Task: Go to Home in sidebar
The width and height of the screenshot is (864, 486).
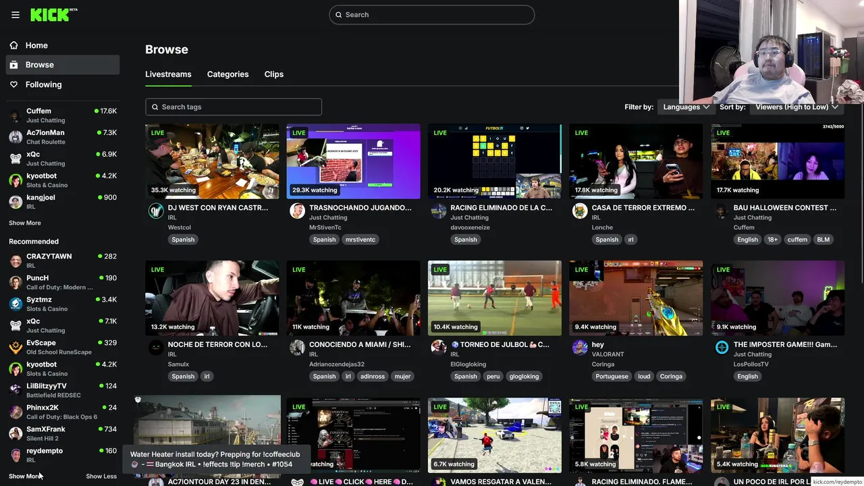Action: click(x=63, y=45)
